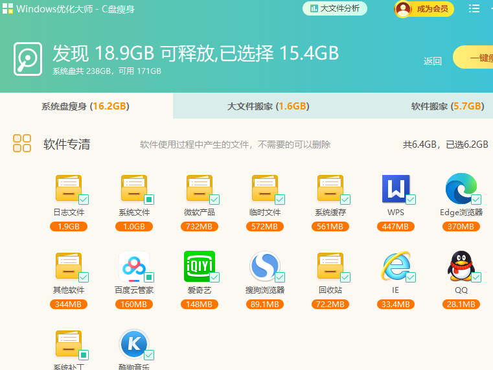Click 返回 link to go back
Screen dimensions: 493x370
433,61
